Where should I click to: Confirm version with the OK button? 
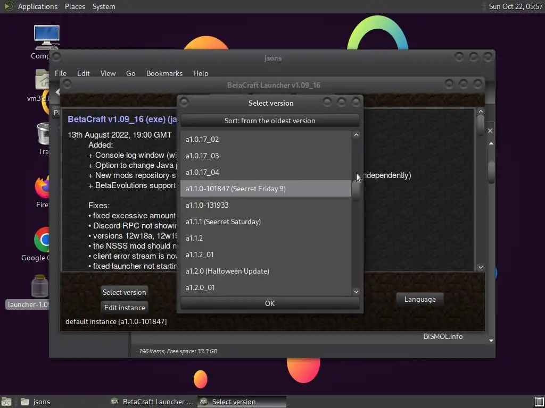[270, 303]
